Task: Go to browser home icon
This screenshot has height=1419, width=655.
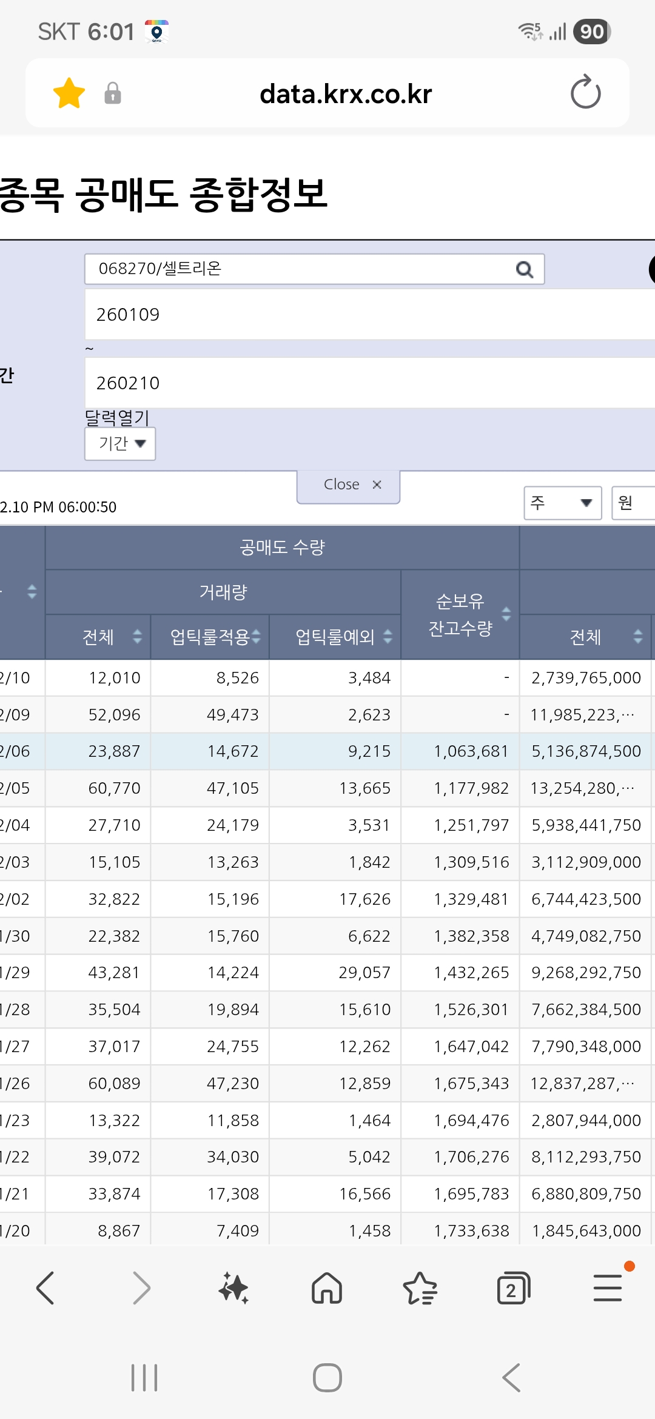Action: [327, 1288]
